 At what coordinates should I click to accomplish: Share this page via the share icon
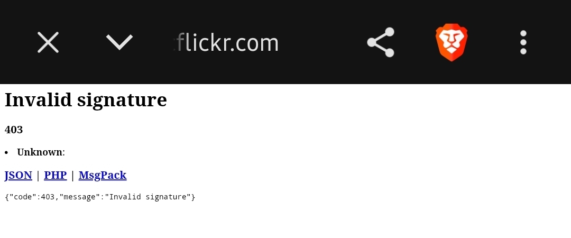tap(381, 42)
